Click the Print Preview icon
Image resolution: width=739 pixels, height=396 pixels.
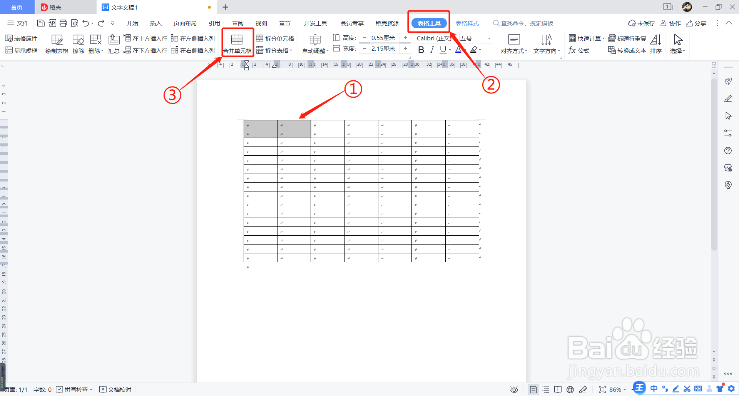tap(75, 23)
